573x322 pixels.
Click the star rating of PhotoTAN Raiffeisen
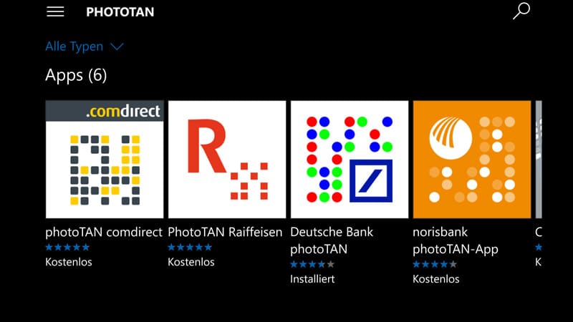tap(190, 247)
